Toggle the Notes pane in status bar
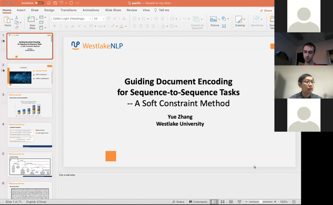333x205 pixels. coord(178,202)
